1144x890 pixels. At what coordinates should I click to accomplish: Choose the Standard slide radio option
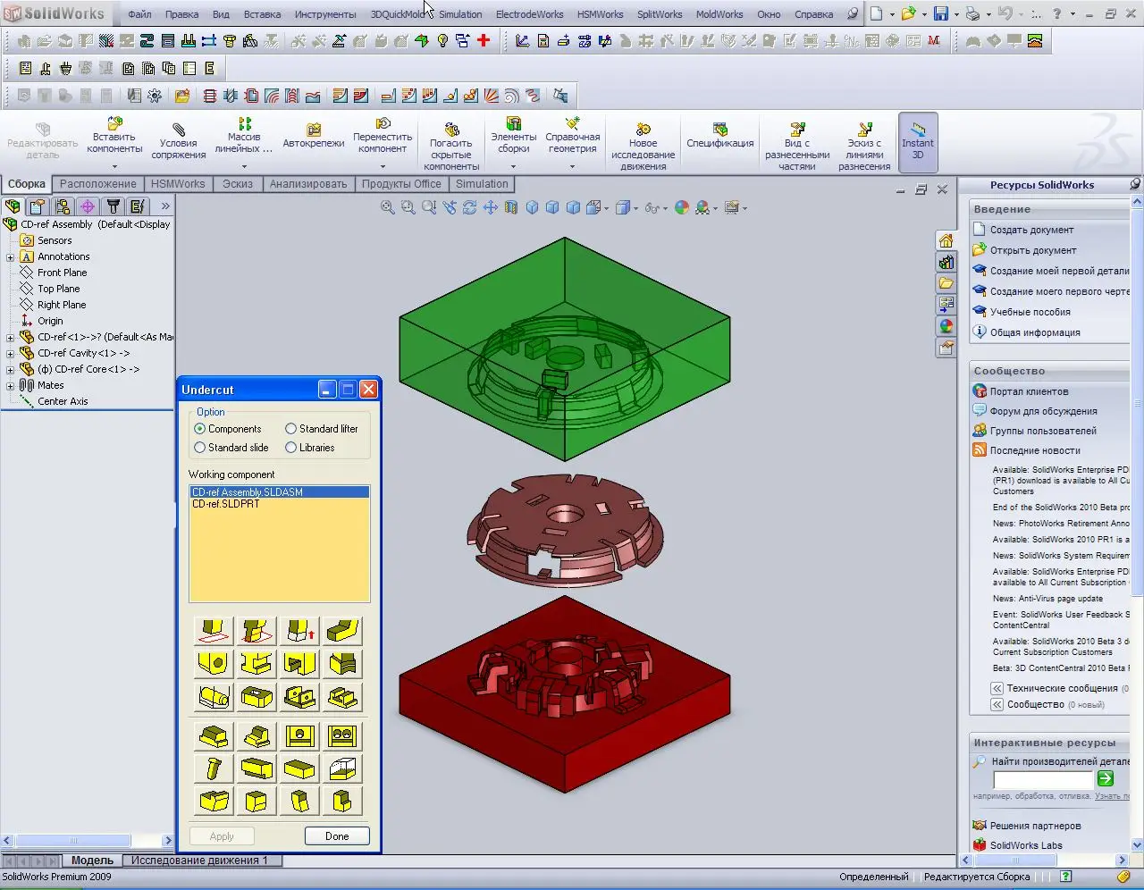200,448
